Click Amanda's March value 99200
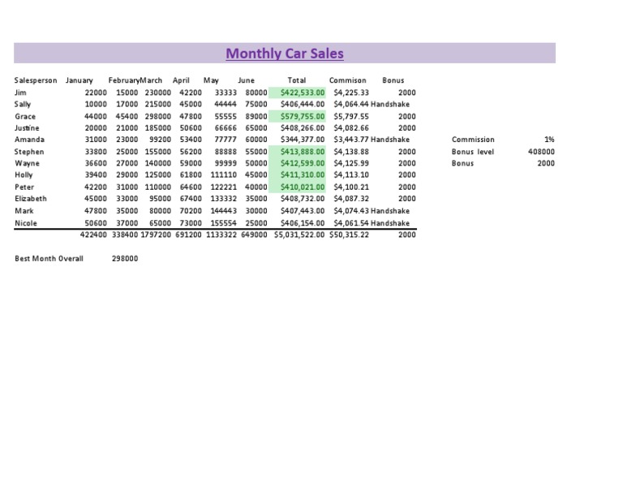623x482 pixels. click(160, 140)
